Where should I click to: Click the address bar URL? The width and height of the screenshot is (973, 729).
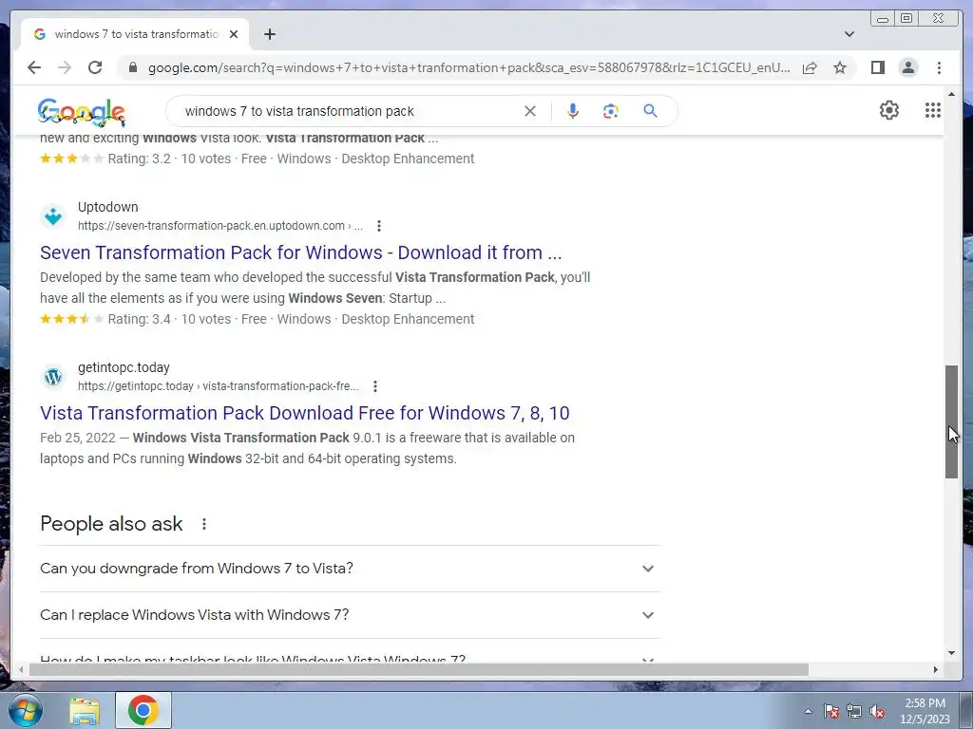pyautogui.click(x=468, y=67)
